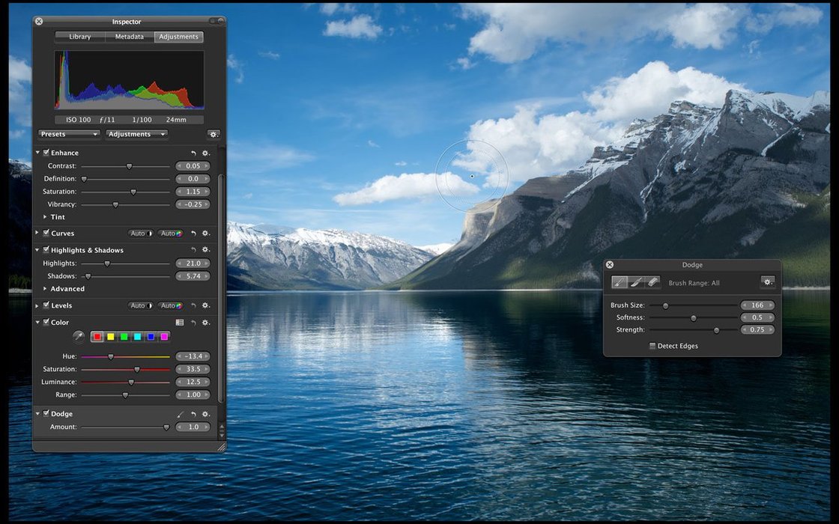Screen dimensions: 839x524
Task: Switch to the Metadata tab
Action: 129,37
